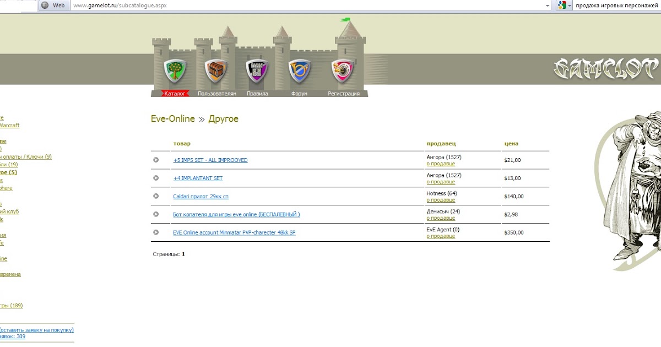661x347 pixels.
Task: Open the +5 IMPS SET - ALL IMPROOVED listing
Action: point(210,160)
